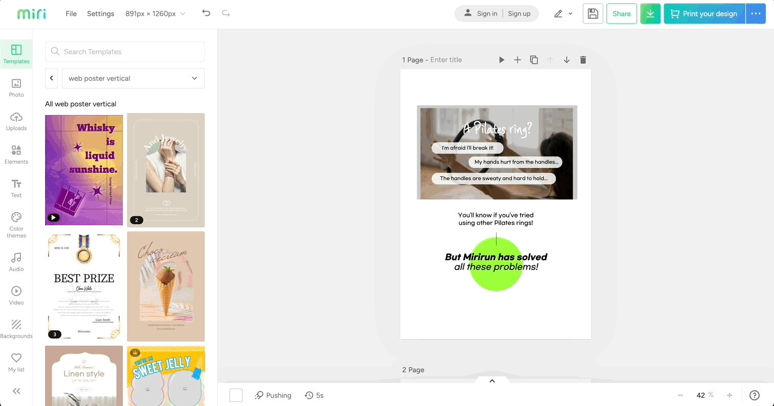This screenshot has height=406, width=774.
Task: Open the Settings menu
Action: pos(100,14)
